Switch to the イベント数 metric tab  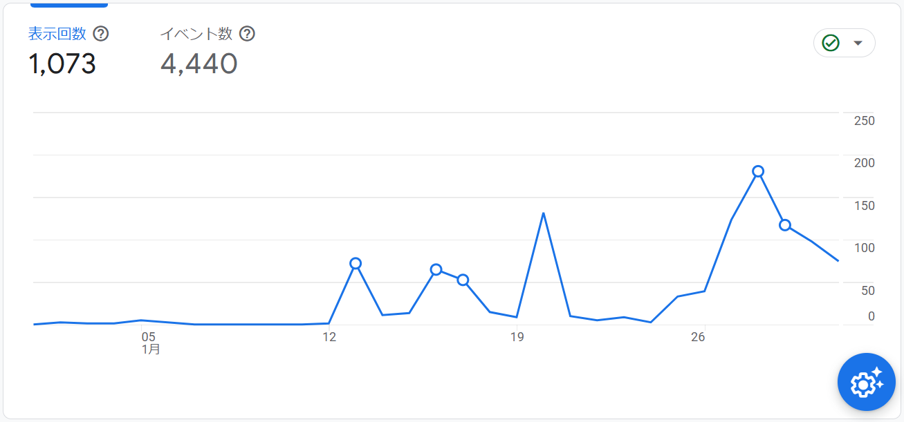tap(198, 34)
